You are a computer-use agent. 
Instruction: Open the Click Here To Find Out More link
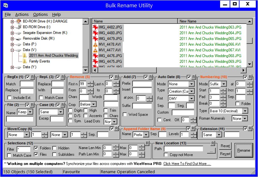click(x=187, y=164)
